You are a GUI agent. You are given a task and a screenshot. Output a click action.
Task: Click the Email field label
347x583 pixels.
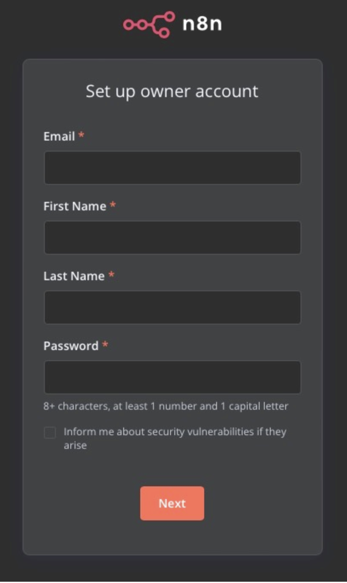point(59,136)
